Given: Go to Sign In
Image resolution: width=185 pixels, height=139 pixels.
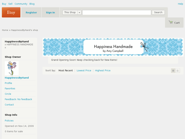Looking at the screenshot, I should [x=50, y=12].
